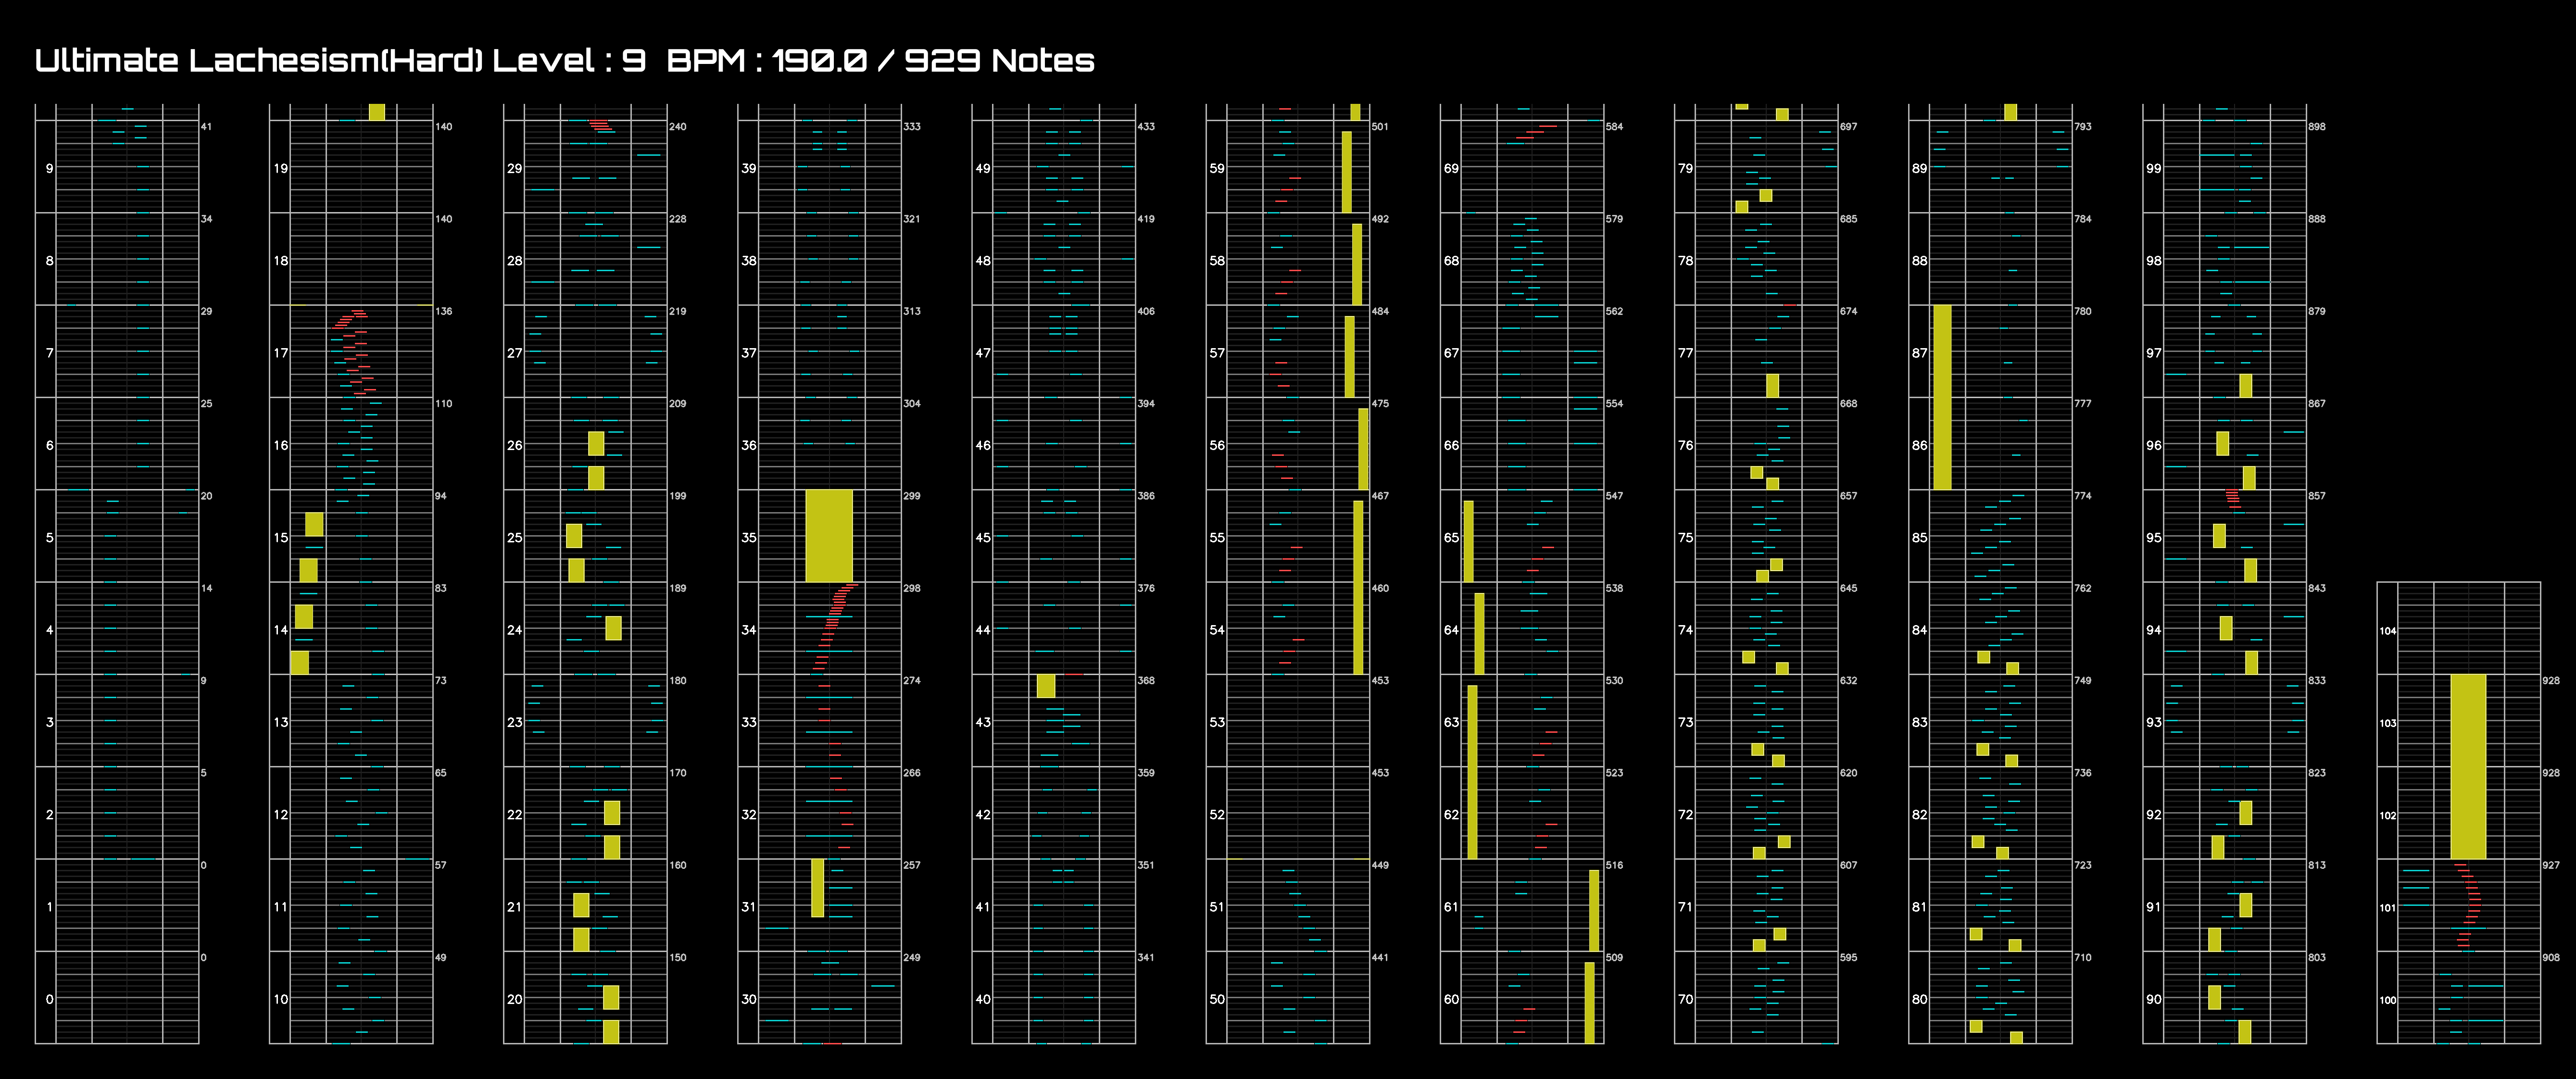Click the note count "803"
The image size is (2576, 1079).
(2316, 957)
